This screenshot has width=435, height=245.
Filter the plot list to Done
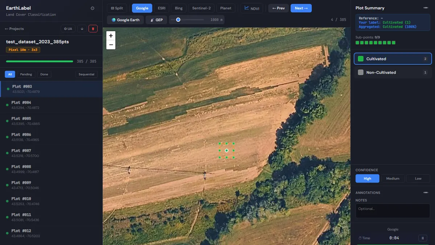[x=44, y=74]
